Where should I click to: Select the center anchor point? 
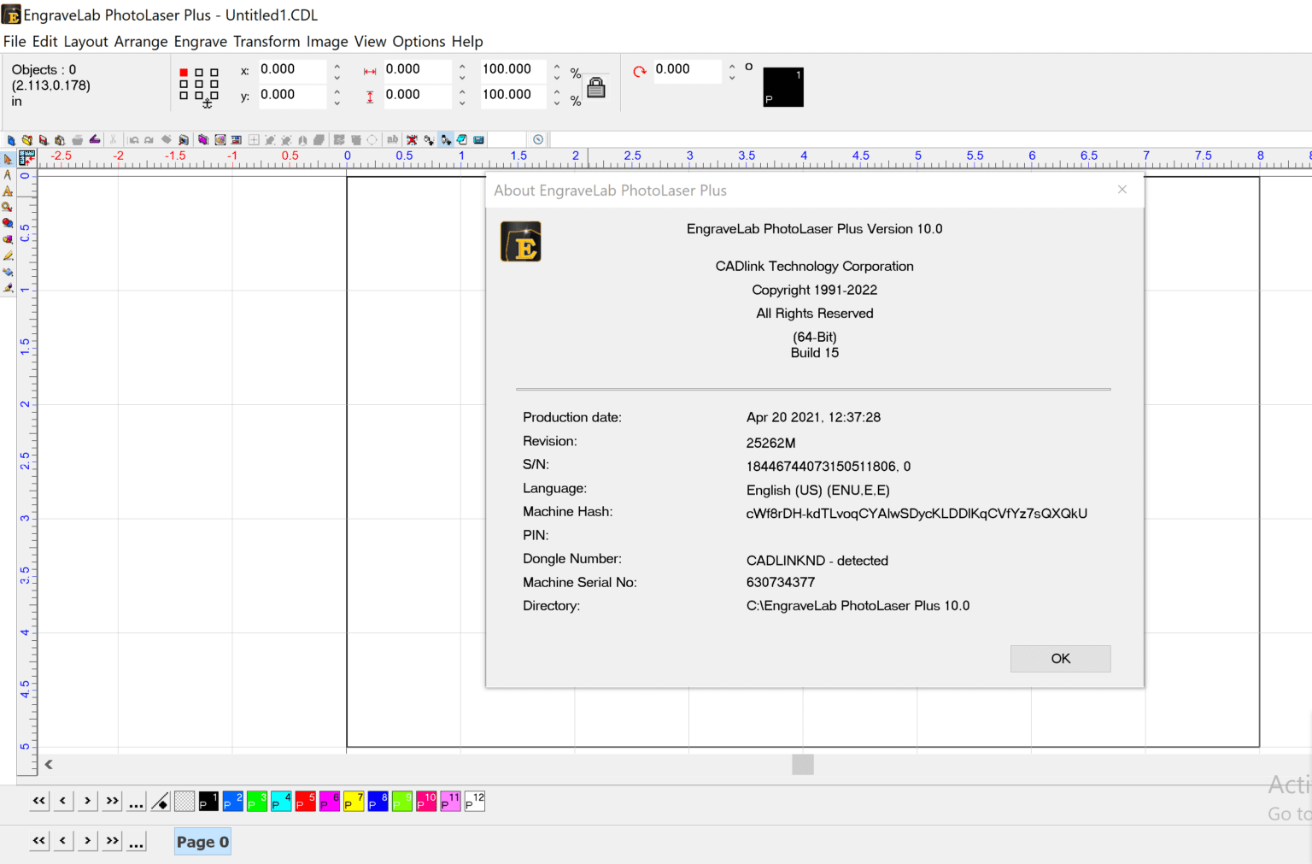click(x=199, y=84)
